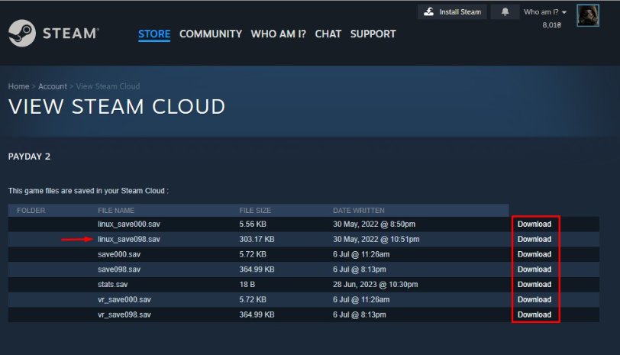The height and width of the screenshot is (355, 620).
Task: Click the wallet balance amount
Action: point(551,25)
